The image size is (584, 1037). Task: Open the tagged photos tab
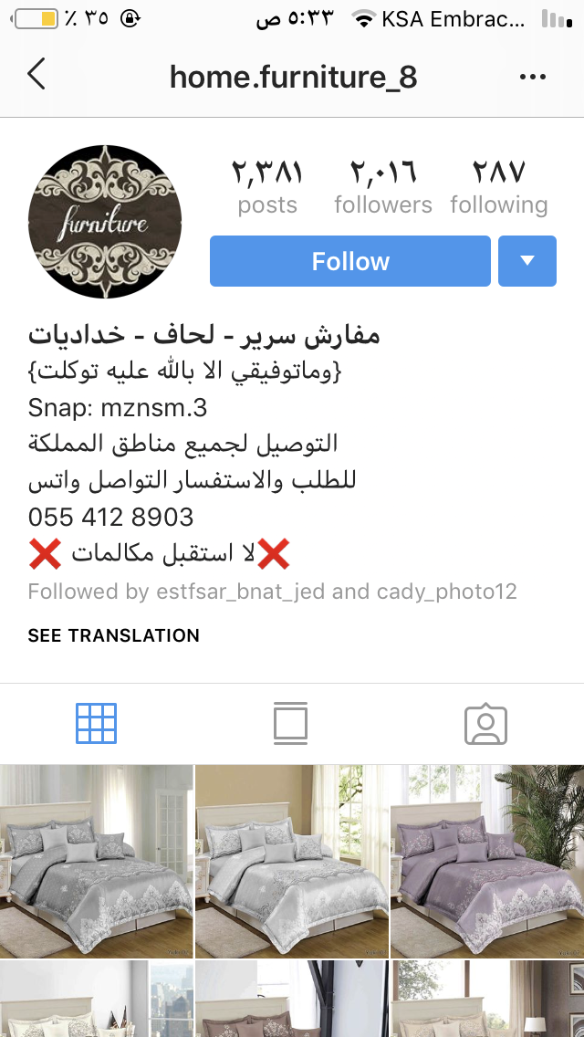pos(486,724)
